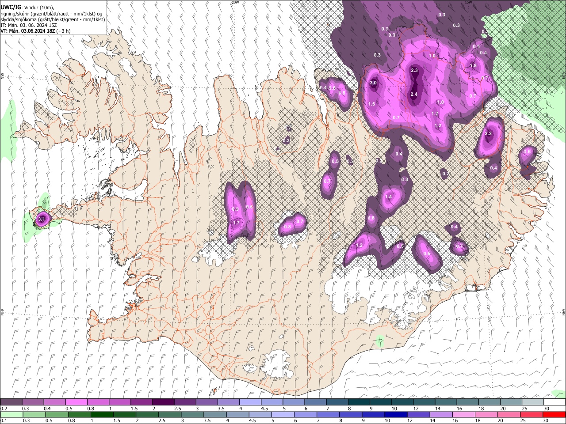Click the 1.4 precipitation value label
Image resolution: width=566 pixels, height=424 pixels.
tap(389, 197)
